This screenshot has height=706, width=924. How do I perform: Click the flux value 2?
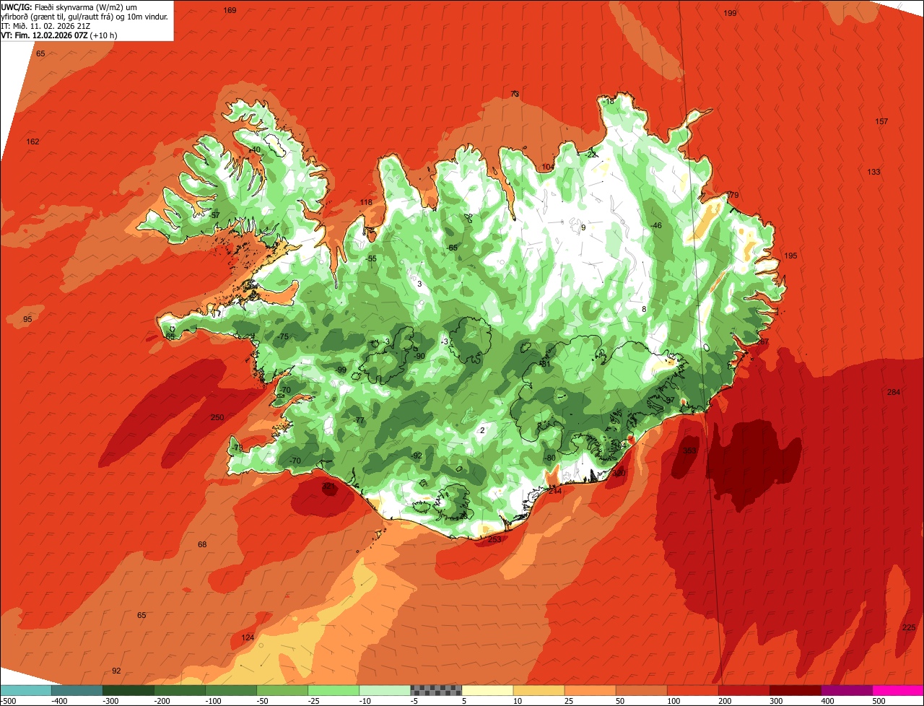coord(482,430)
